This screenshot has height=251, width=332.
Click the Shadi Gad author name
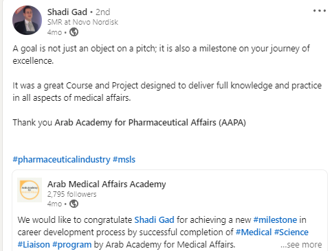point(67,12)
